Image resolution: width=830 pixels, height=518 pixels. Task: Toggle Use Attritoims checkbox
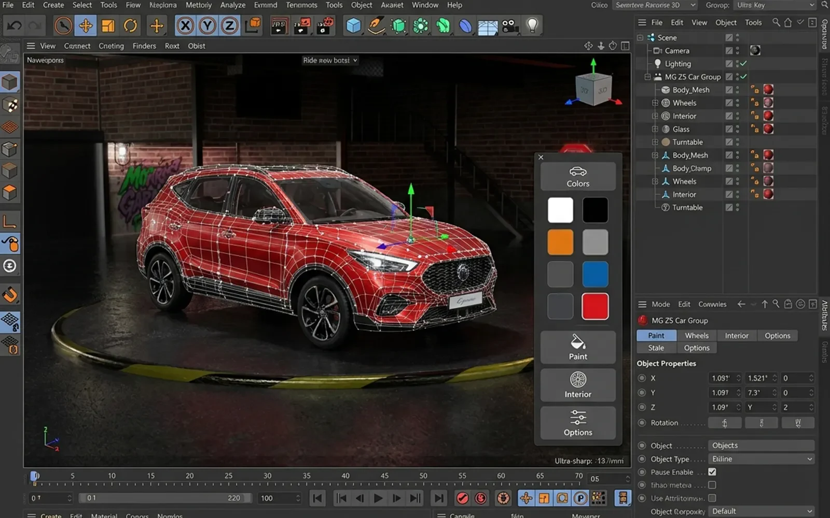coord(712,498)
